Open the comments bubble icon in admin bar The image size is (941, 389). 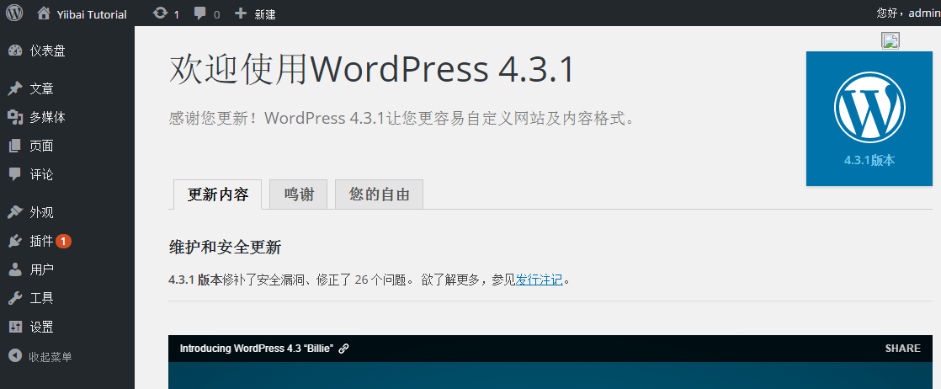[200, 13]
